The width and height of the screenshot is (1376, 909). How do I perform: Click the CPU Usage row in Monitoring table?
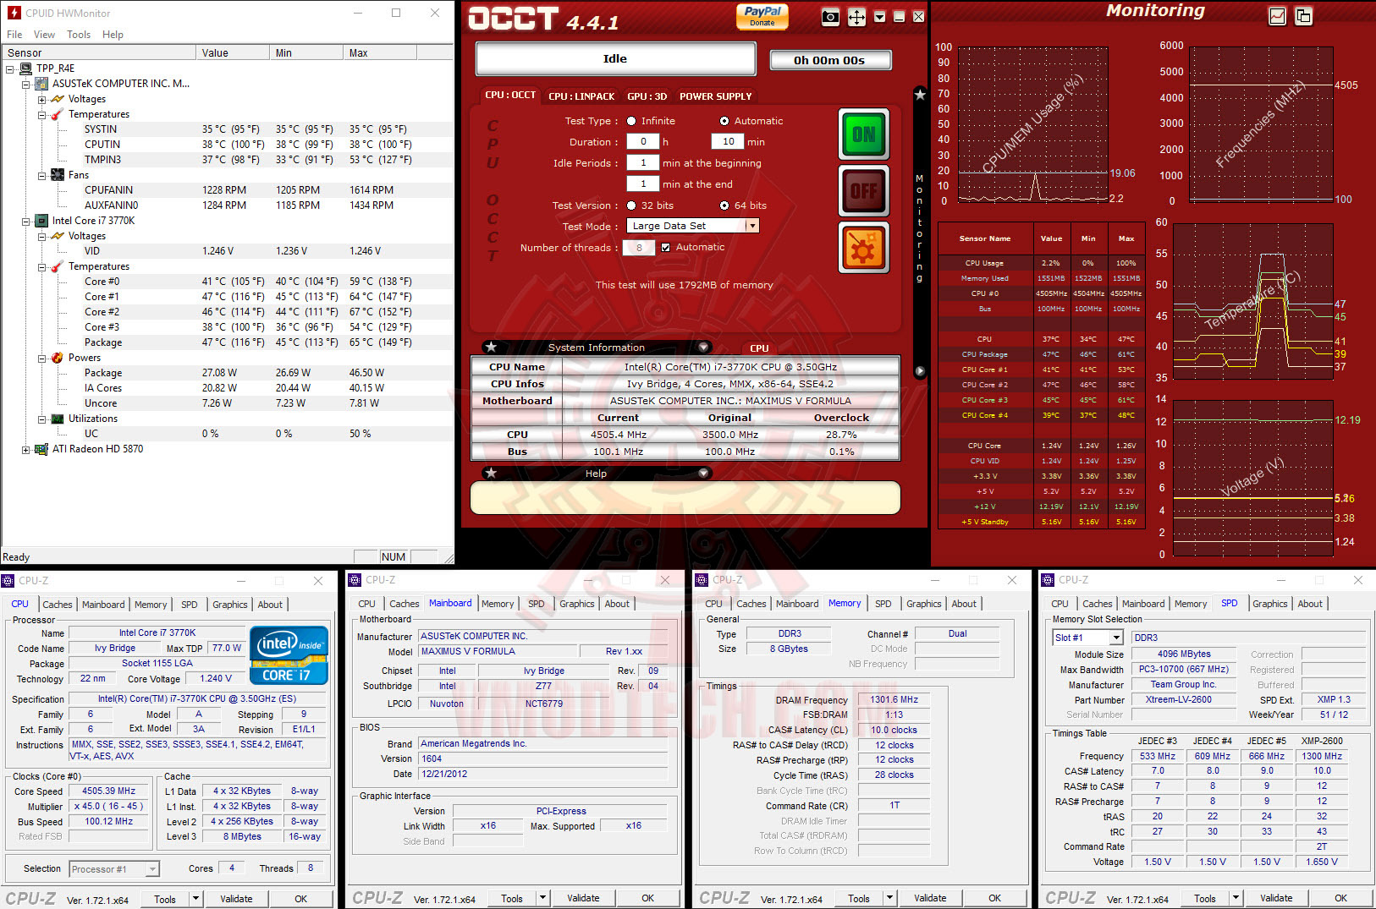[x=1041, y=263]
